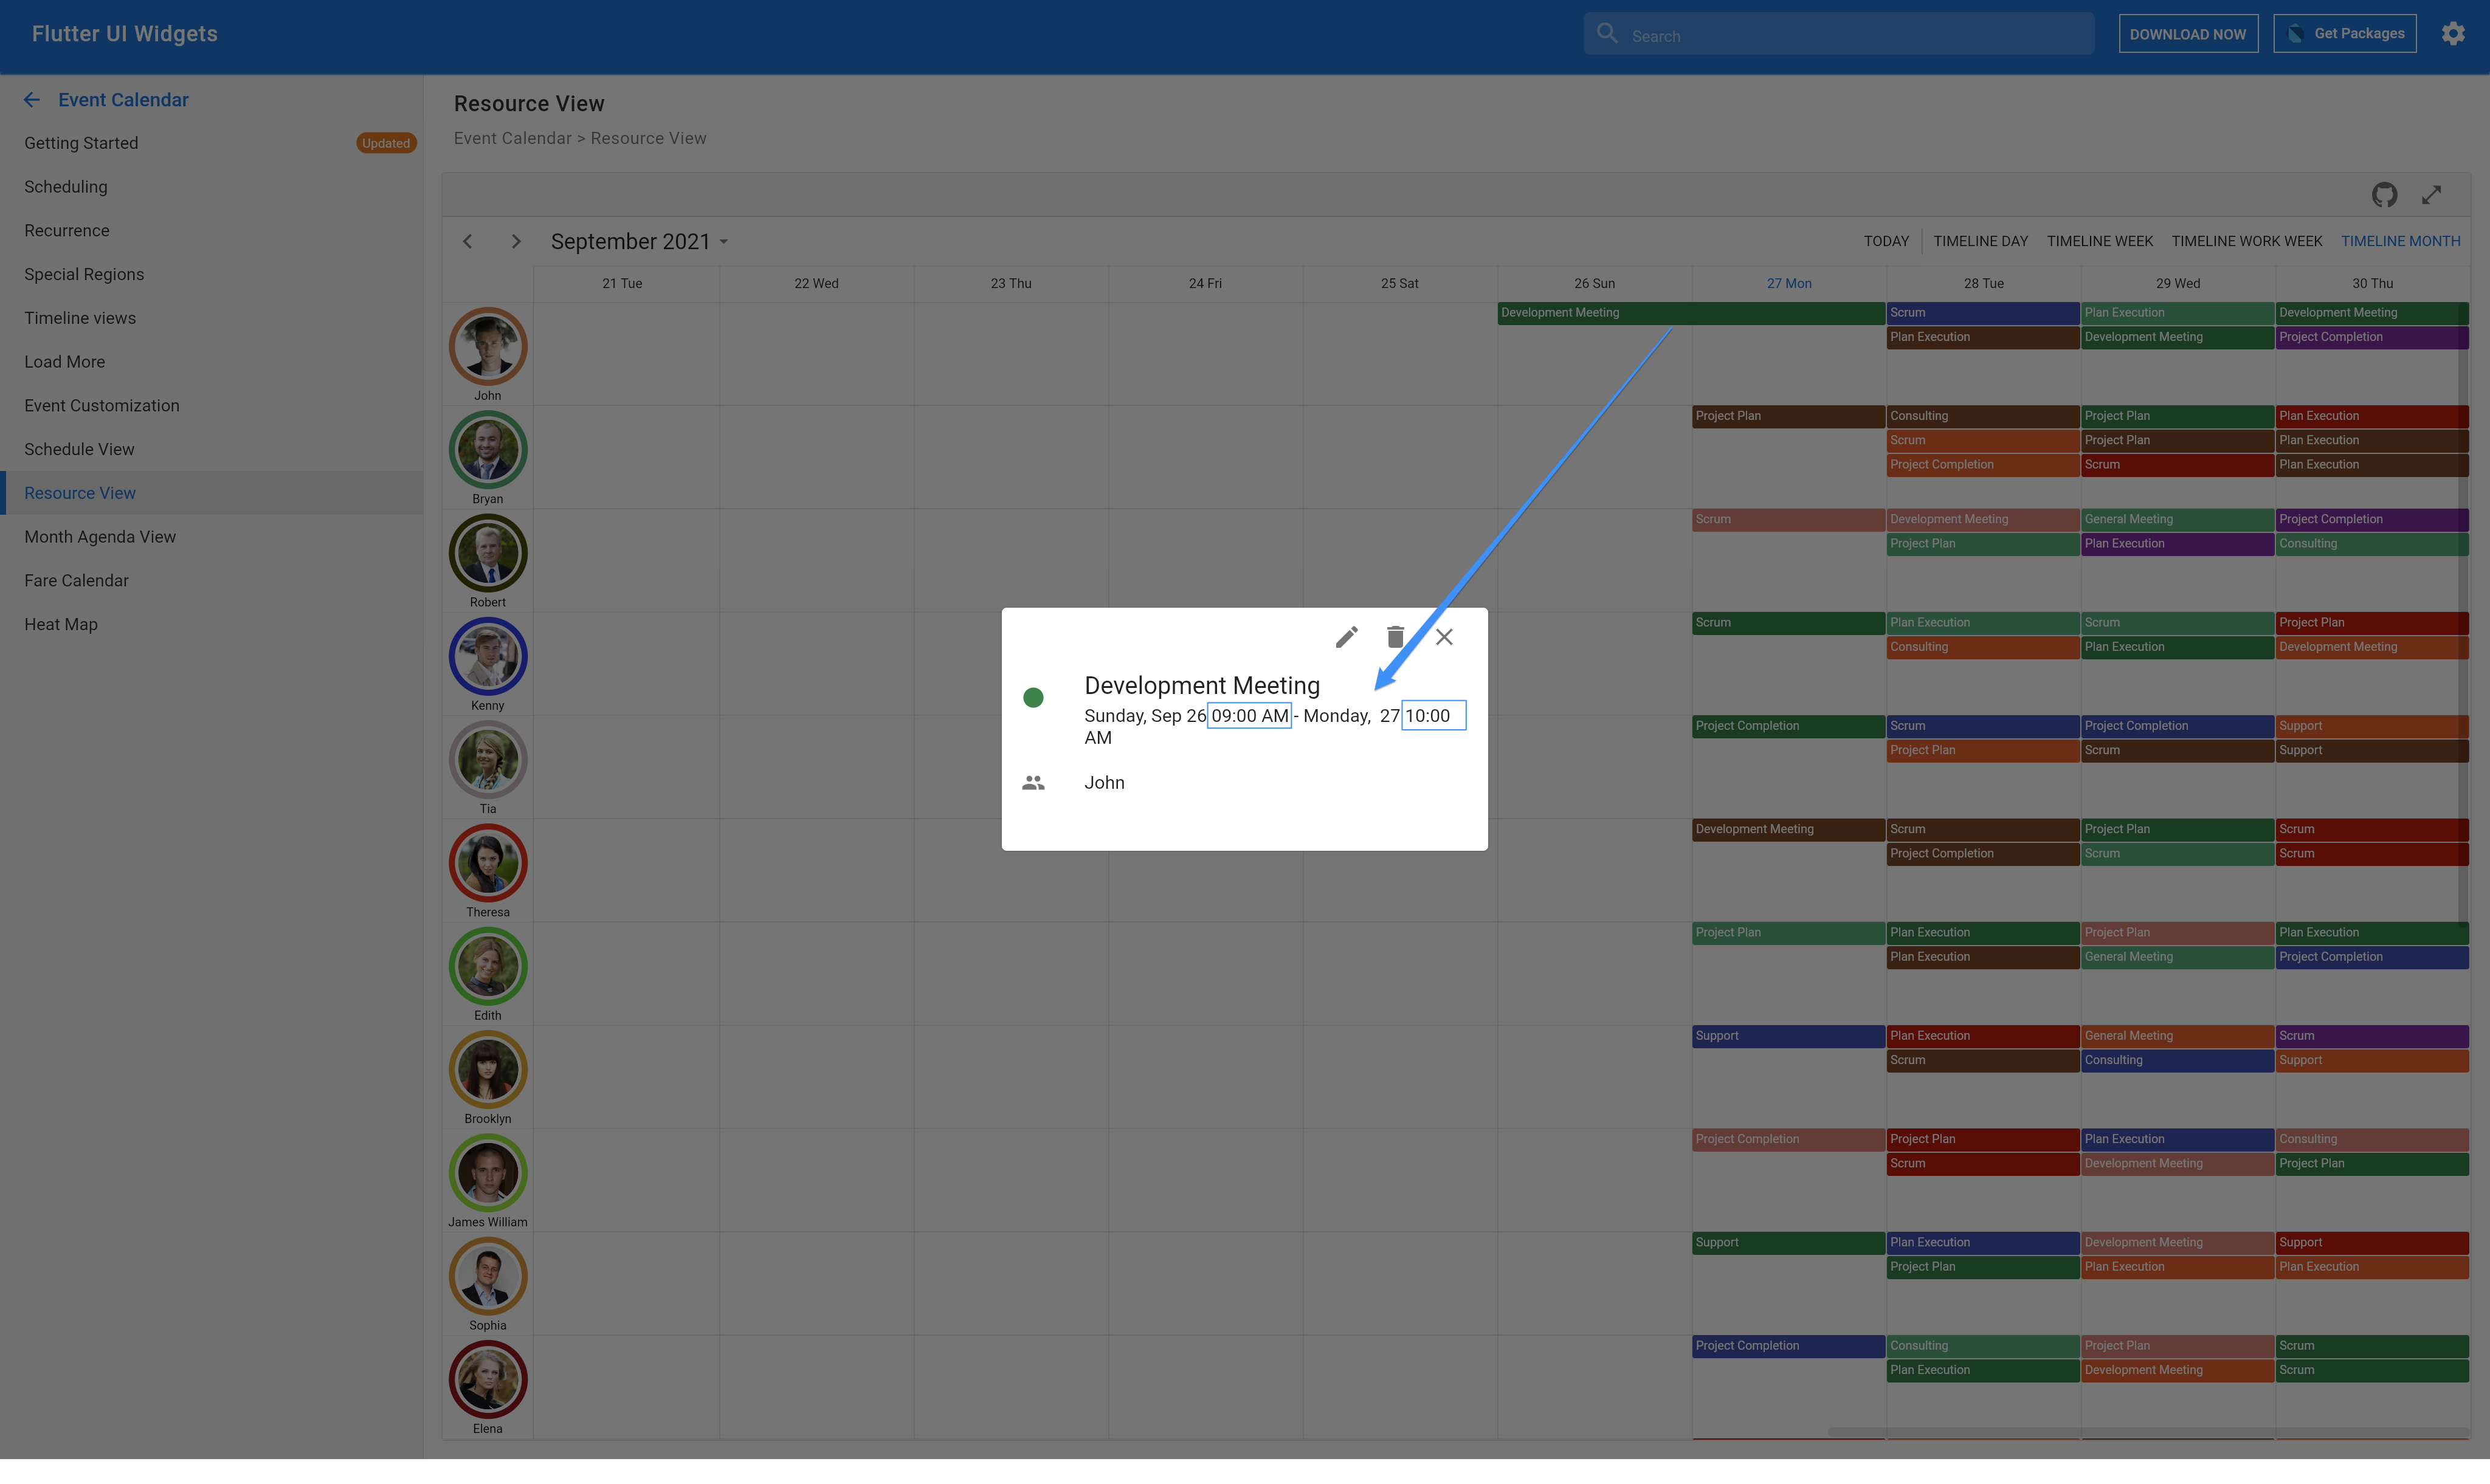Open Month Agenda View sample
2490x1484 pixels.
tap(100, 537)
